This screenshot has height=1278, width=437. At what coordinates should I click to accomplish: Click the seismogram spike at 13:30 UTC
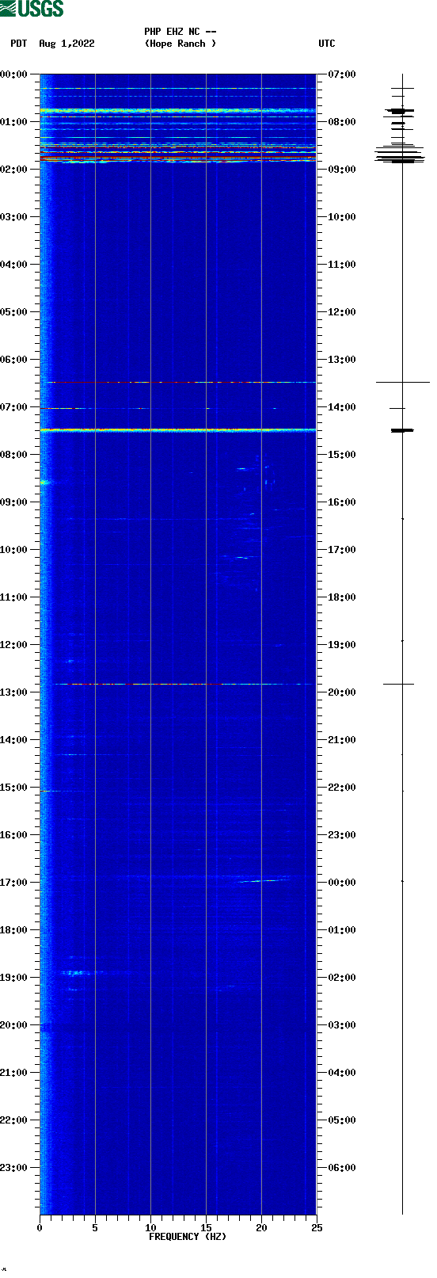(x=402, y=383)
